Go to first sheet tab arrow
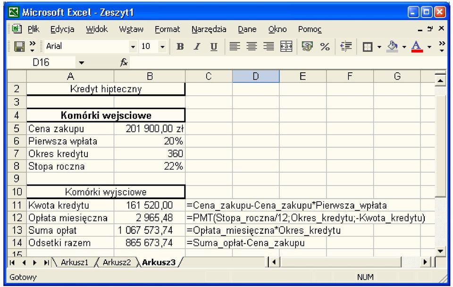Viewport: 453px width, 287px height. 12,262
